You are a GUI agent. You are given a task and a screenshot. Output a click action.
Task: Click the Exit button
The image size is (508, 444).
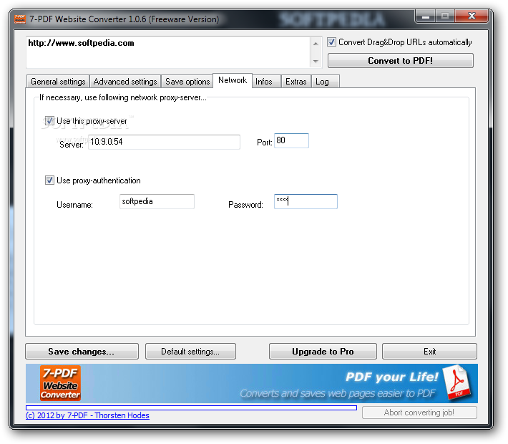429,351
